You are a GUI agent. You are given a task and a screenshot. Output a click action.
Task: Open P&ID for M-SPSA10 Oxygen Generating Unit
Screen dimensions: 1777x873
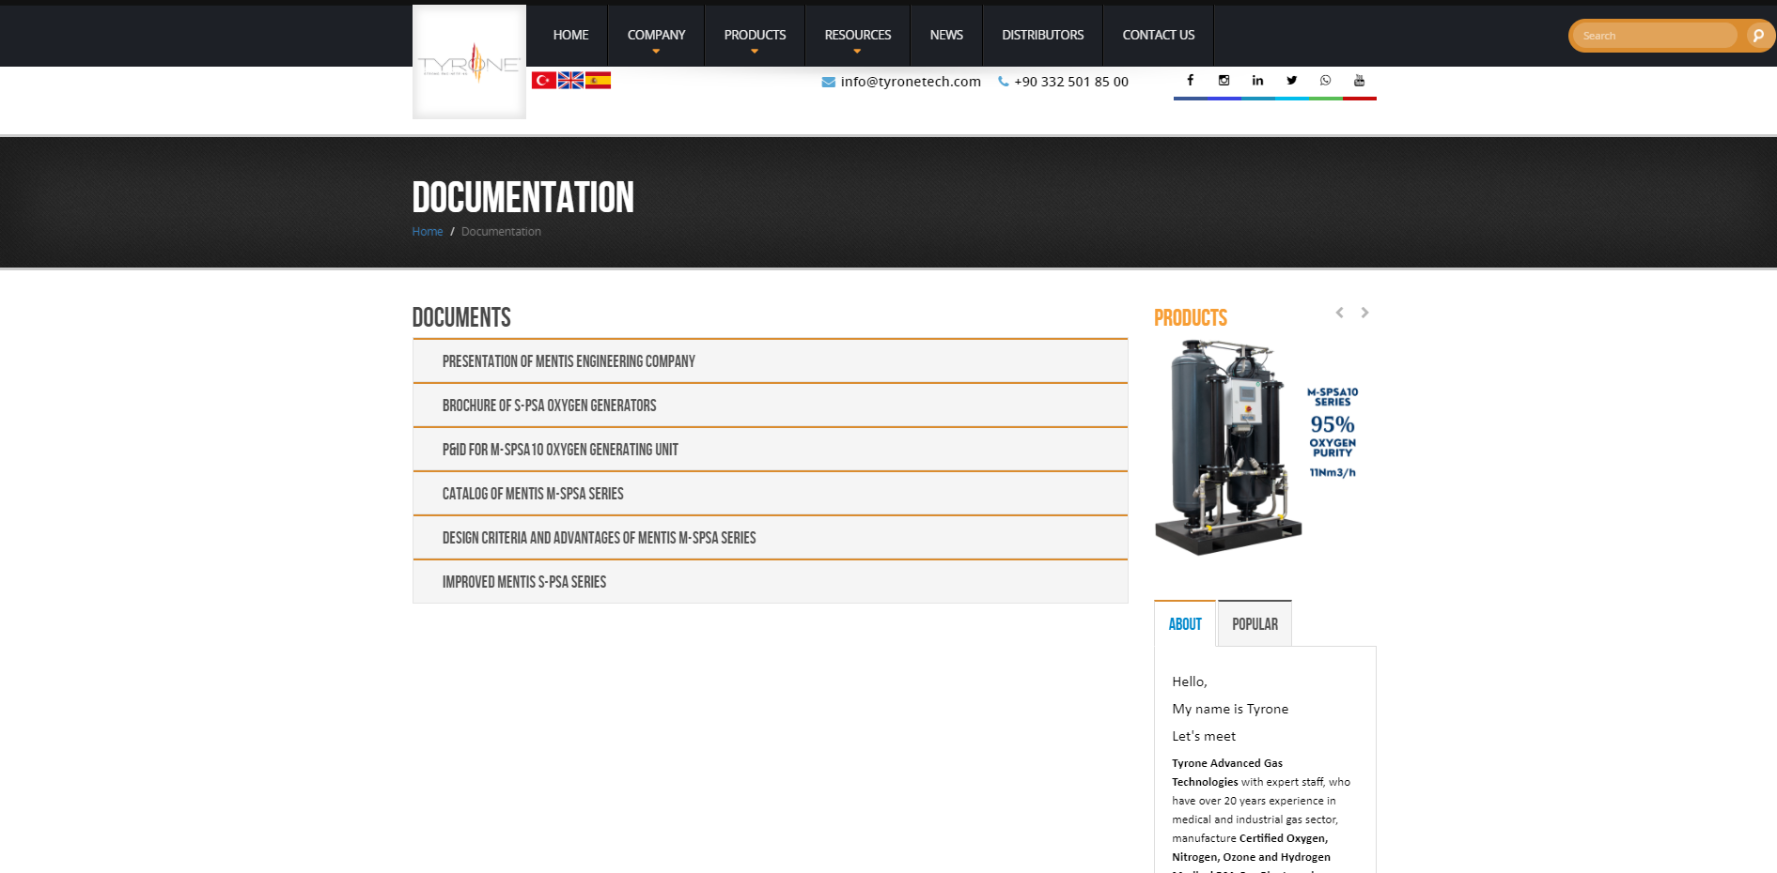point(771,450)
